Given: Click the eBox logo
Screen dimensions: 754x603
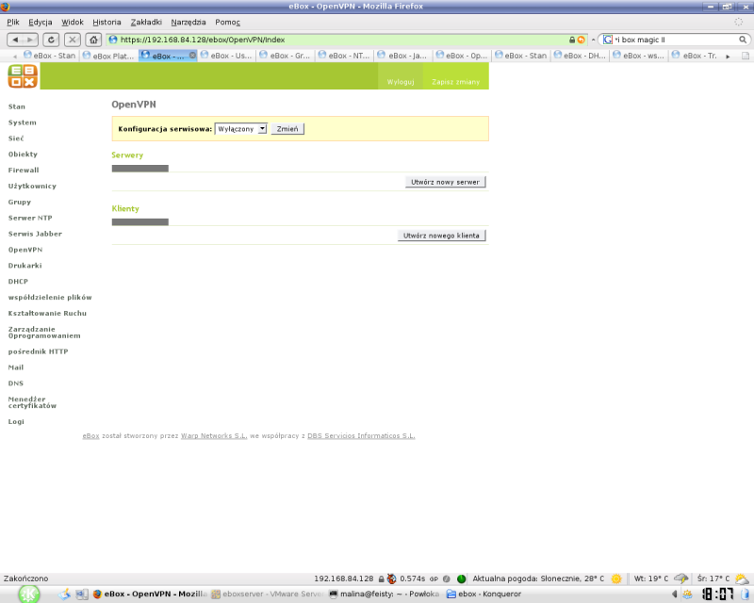Looking at the screenshot, I should pos(23,76).
